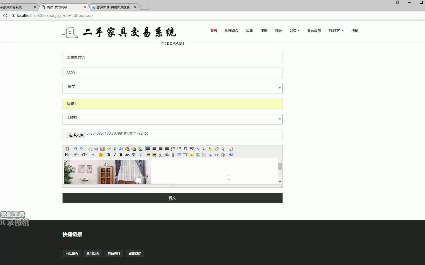Open text color picker dropdown
Image resolution: width=425 pixels, height=265 pixels.
94,155
